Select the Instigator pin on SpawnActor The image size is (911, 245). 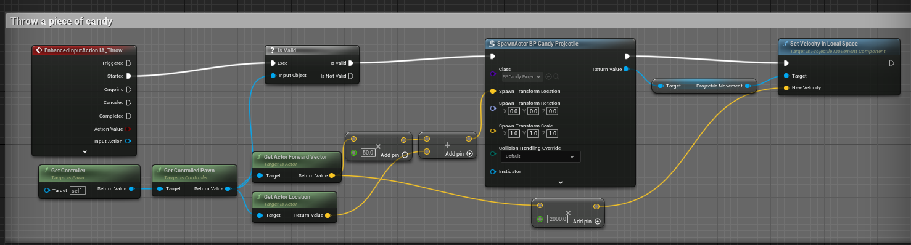[x=493, y=171]
